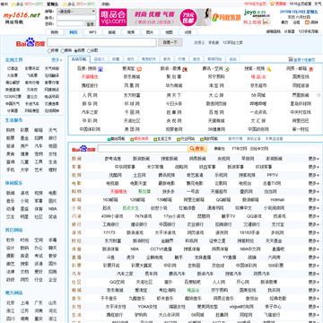Click the mailbox password input field
Viewport: 323px width, 323px height.
(70, 23)
